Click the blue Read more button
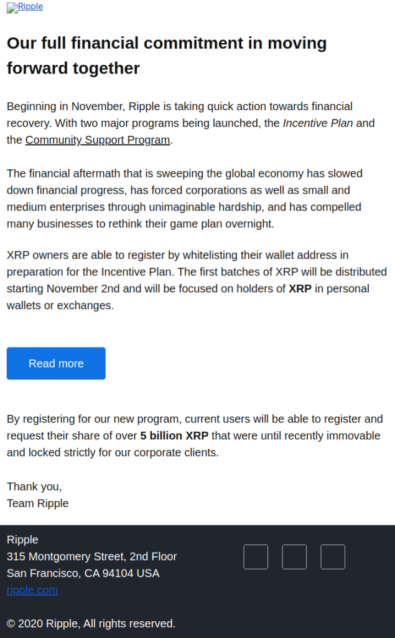 tap(56, 363)
